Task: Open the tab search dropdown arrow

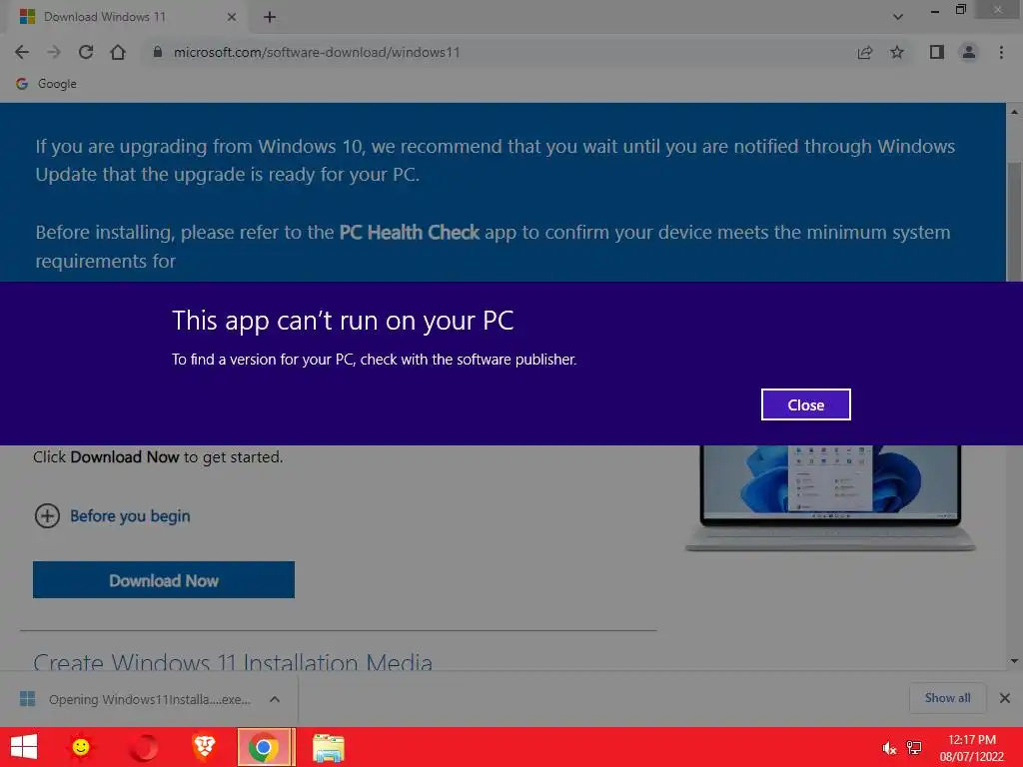Action: (898, 17)
